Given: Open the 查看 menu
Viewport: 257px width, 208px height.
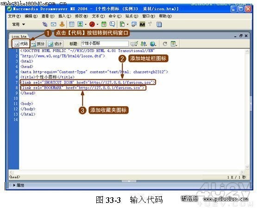Looking at the screenshot, I should click(48, 16).
